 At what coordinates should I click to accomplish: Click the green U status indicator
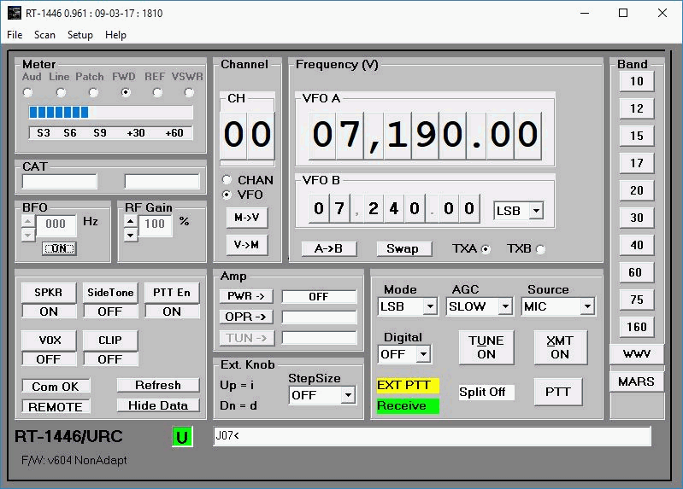[x=181, y=438]
